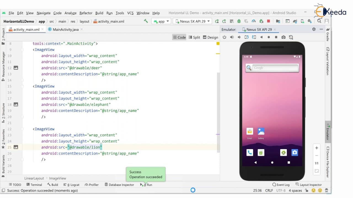Open the AVD Manager icon
The image size is (353, 198).
point(302,21)
